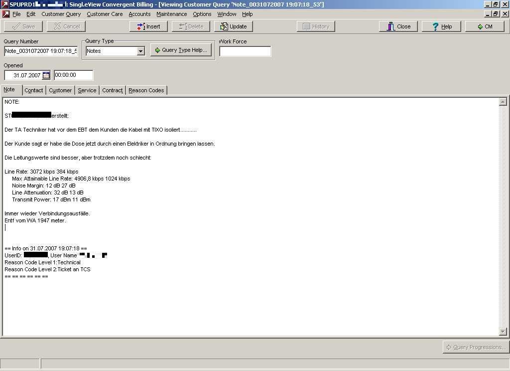Click the 'Der TA Techniker' note line
Screen dimensions: 510x371
click(x=101, y=130)
